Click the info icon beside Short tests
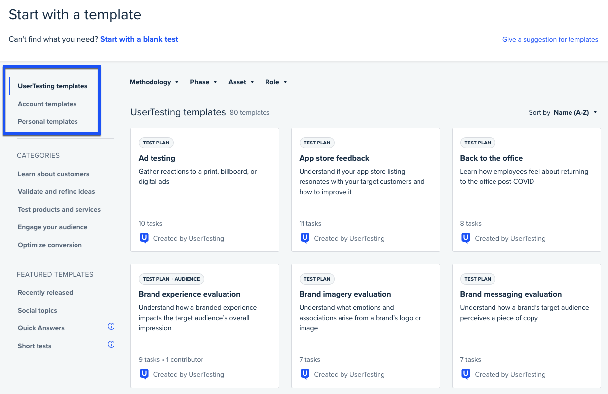Viewport: 608px width, 394px height. tap(111, 344)
